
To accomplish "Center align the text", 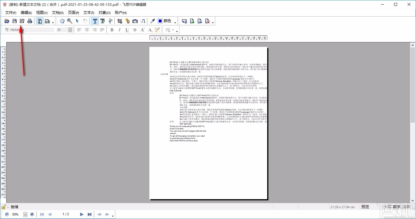I will tap(87, 30).
